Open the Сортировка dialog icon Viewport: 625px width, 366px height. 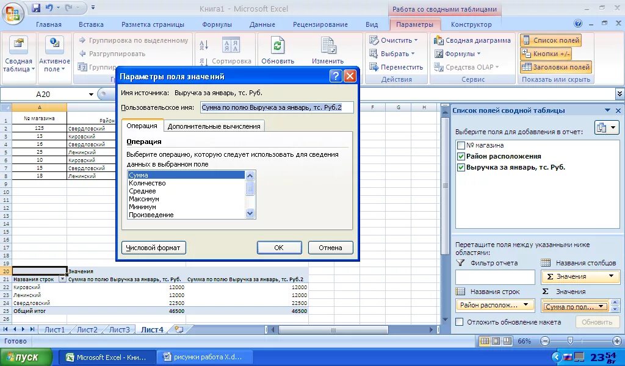tap(231, 45)
